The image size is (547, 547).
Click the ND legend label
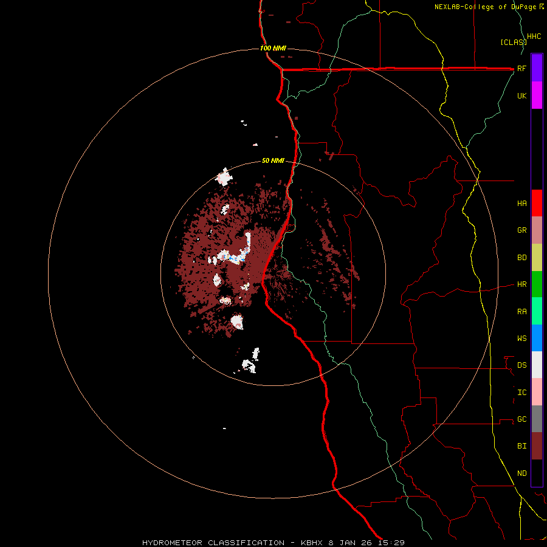[x=521, y=473]
